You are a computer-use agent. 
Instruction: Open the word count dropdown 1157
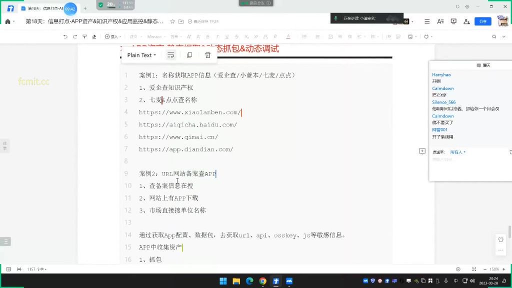tap(36, 269)
